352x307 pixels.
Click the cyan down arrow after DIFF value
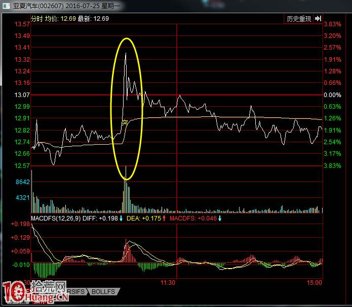121,218
